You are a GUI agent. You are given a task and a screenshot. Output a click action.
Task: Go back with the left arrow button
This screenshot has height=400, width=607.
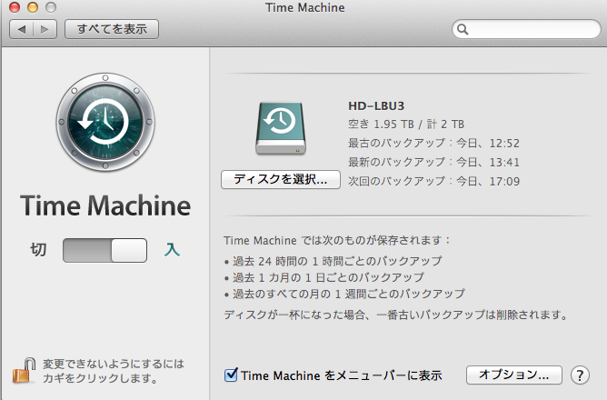[22, 29]
